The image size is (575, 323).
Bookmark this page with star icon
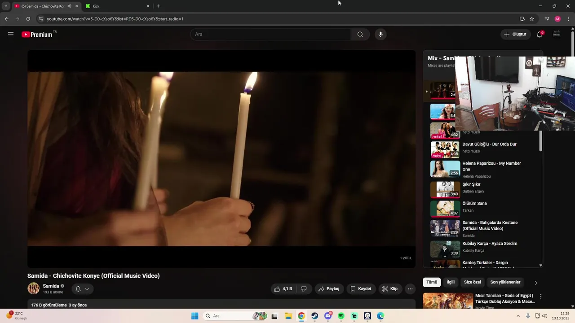coord(532,19)
